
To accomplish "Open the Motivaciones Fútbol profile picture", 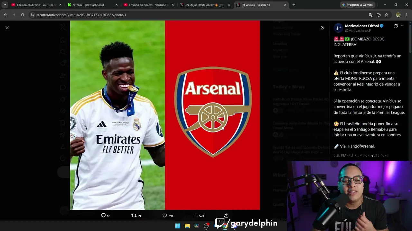I will pos(338,28).
